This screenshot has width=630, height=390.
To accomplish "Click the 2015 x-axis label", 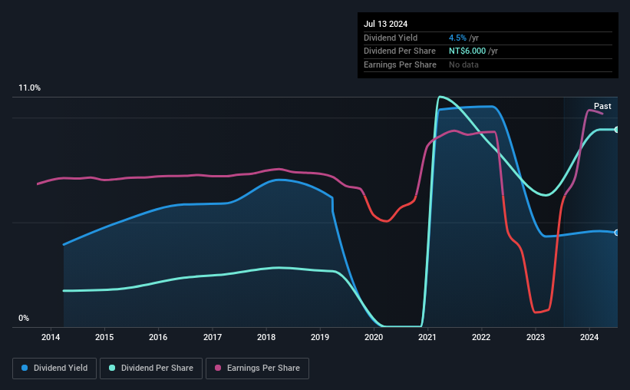I will click(104, 337).
